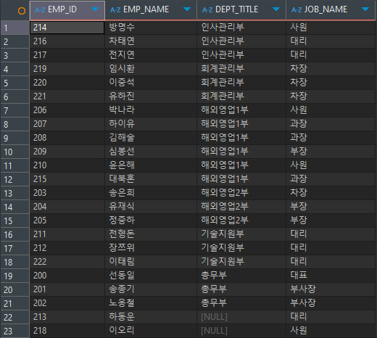Select the EMP_NAME column header
This screenshot has height=338, width=377.
151,10
